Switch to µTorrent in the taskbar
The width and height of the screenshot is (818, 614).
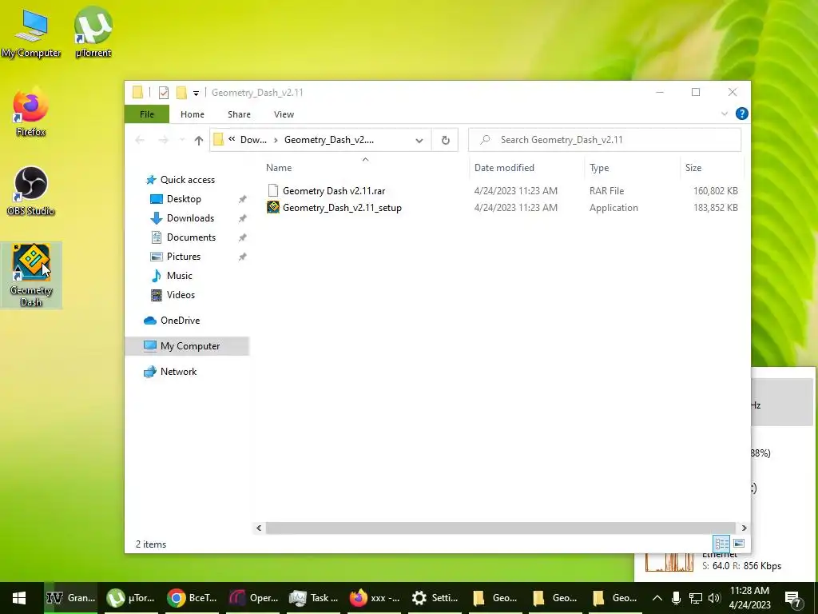(130, 598)
